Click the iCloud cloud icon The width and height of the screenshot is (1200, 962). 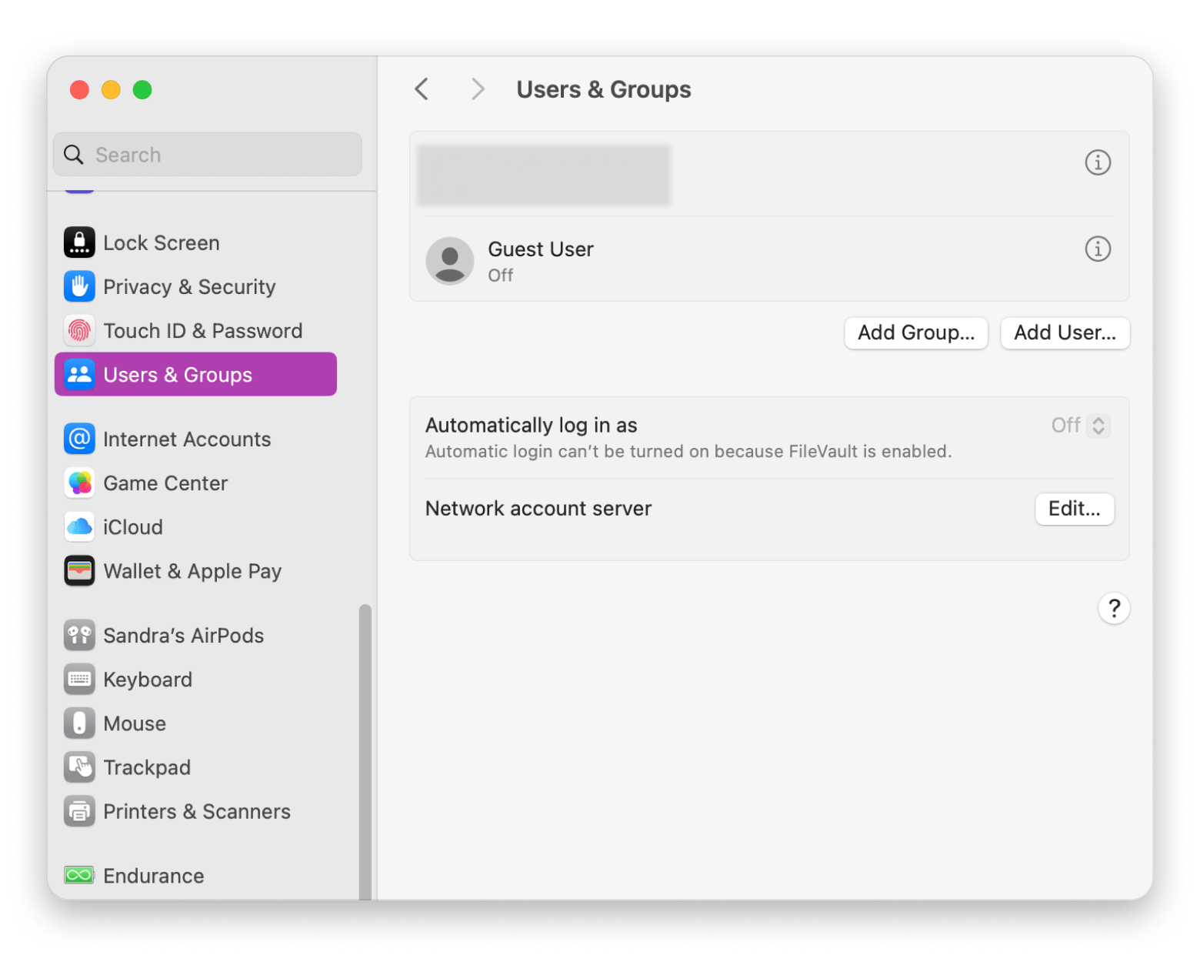79,526
